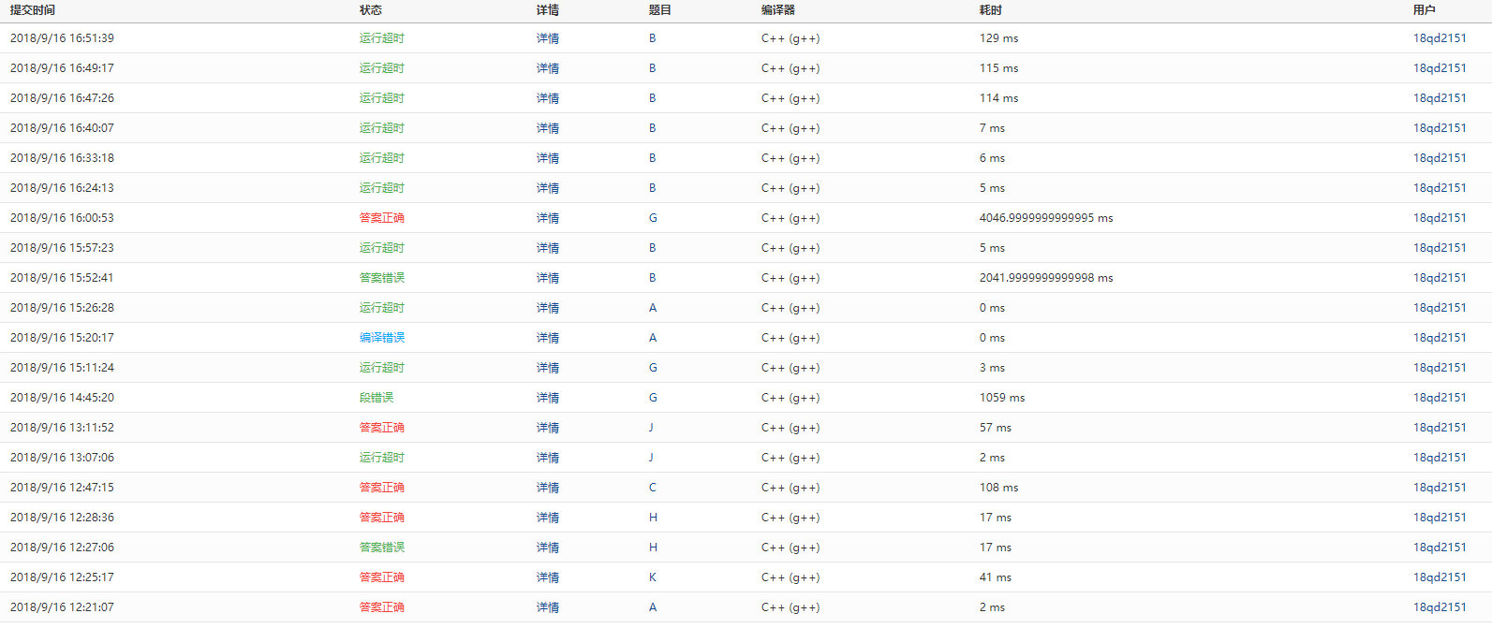Viewport: 1492px width, 628px height.
Task: Click 编译错误 status in 15:20:17 row
Action: pos(381,338)
